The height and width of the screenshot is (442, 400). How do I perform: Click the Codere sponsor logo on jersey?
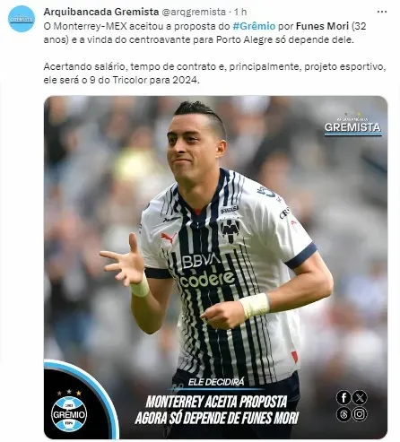pos(207,280)
